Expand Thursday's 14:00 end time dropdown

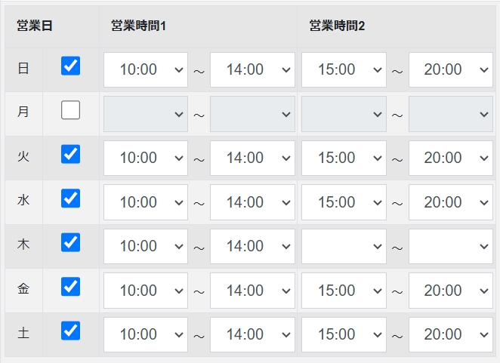(252, 246)
